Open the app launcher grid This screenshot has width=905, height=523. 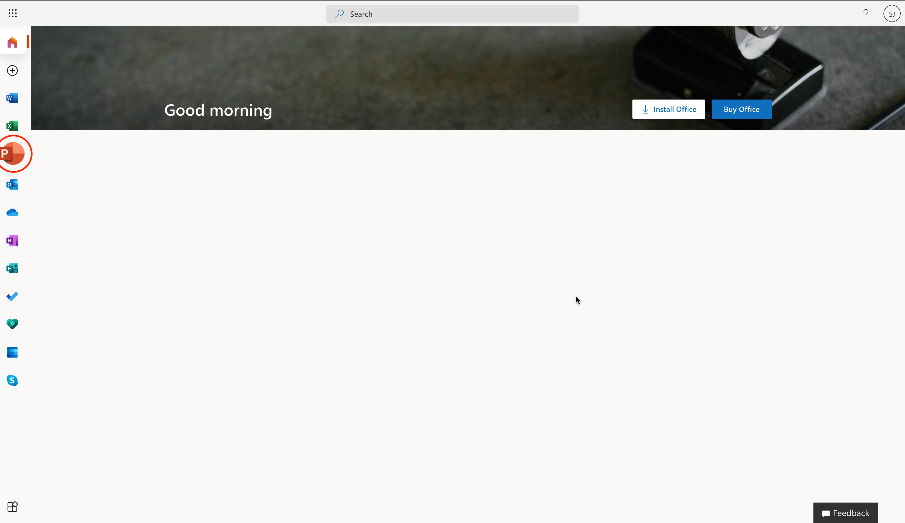[x=13, y=14]
